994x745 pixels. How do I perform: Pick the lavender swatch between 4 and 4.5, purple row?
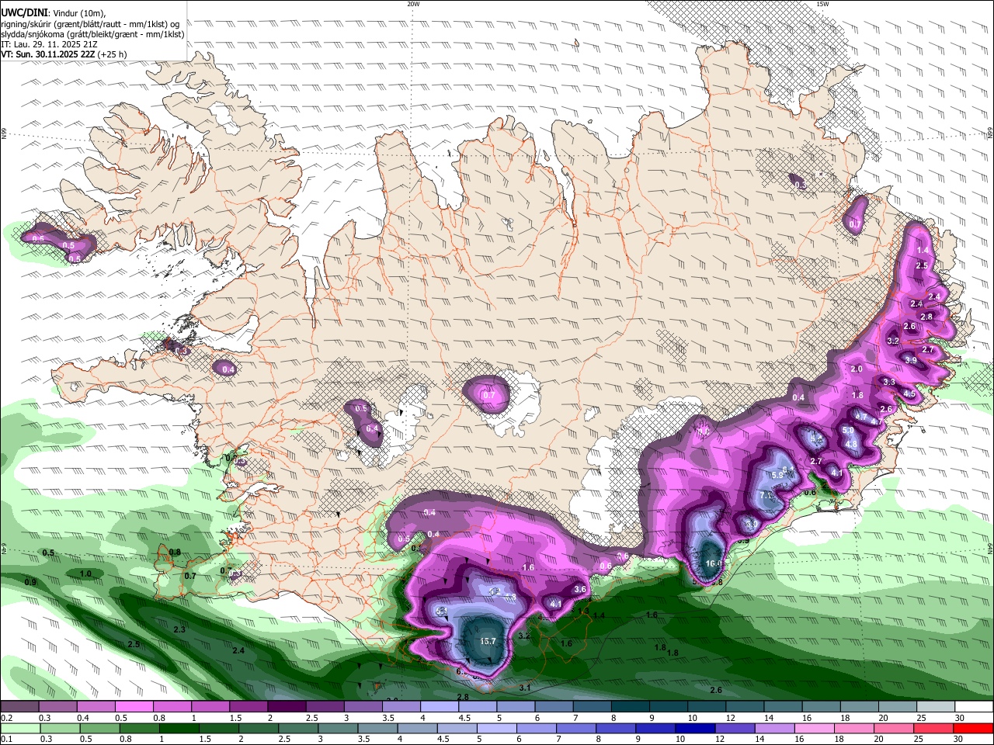pyautogui.click(x=439, y=707)
